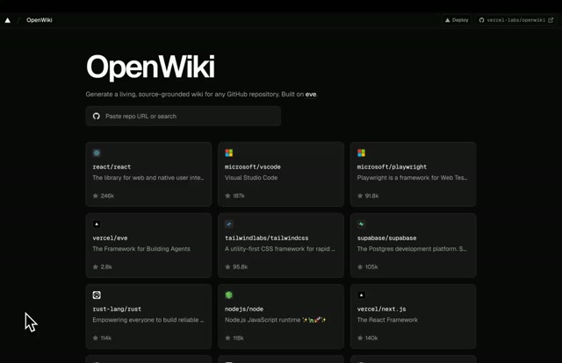Click 'The Postgres development platform' description
The width and height of the screenshot is (562, 363).
(412, 249)
